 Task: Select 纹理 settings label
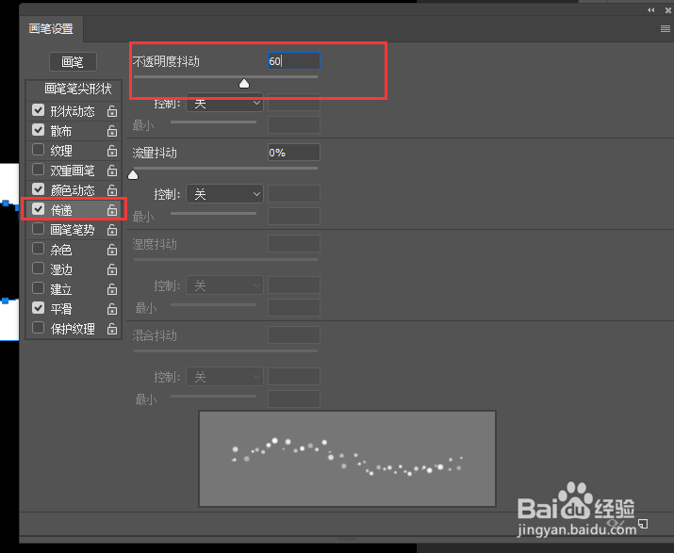point(61,151)
